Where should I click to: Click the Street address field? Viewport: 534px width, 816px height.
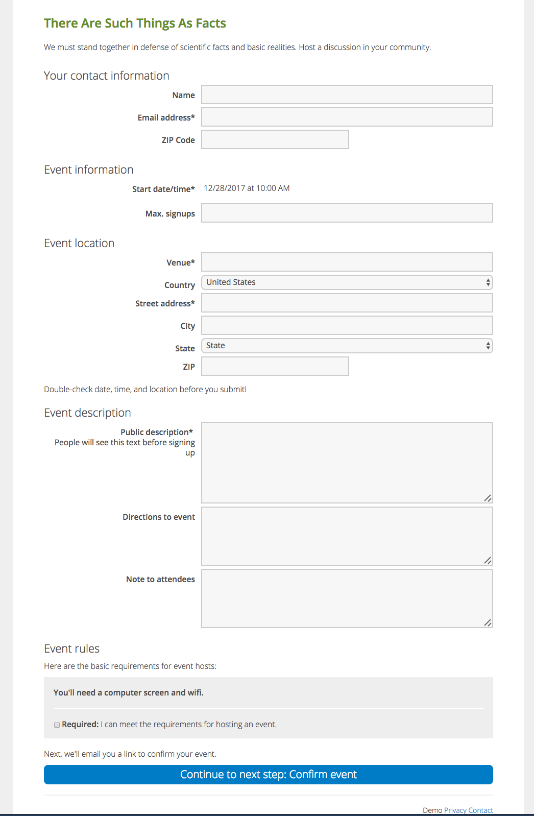click(347, 303)
